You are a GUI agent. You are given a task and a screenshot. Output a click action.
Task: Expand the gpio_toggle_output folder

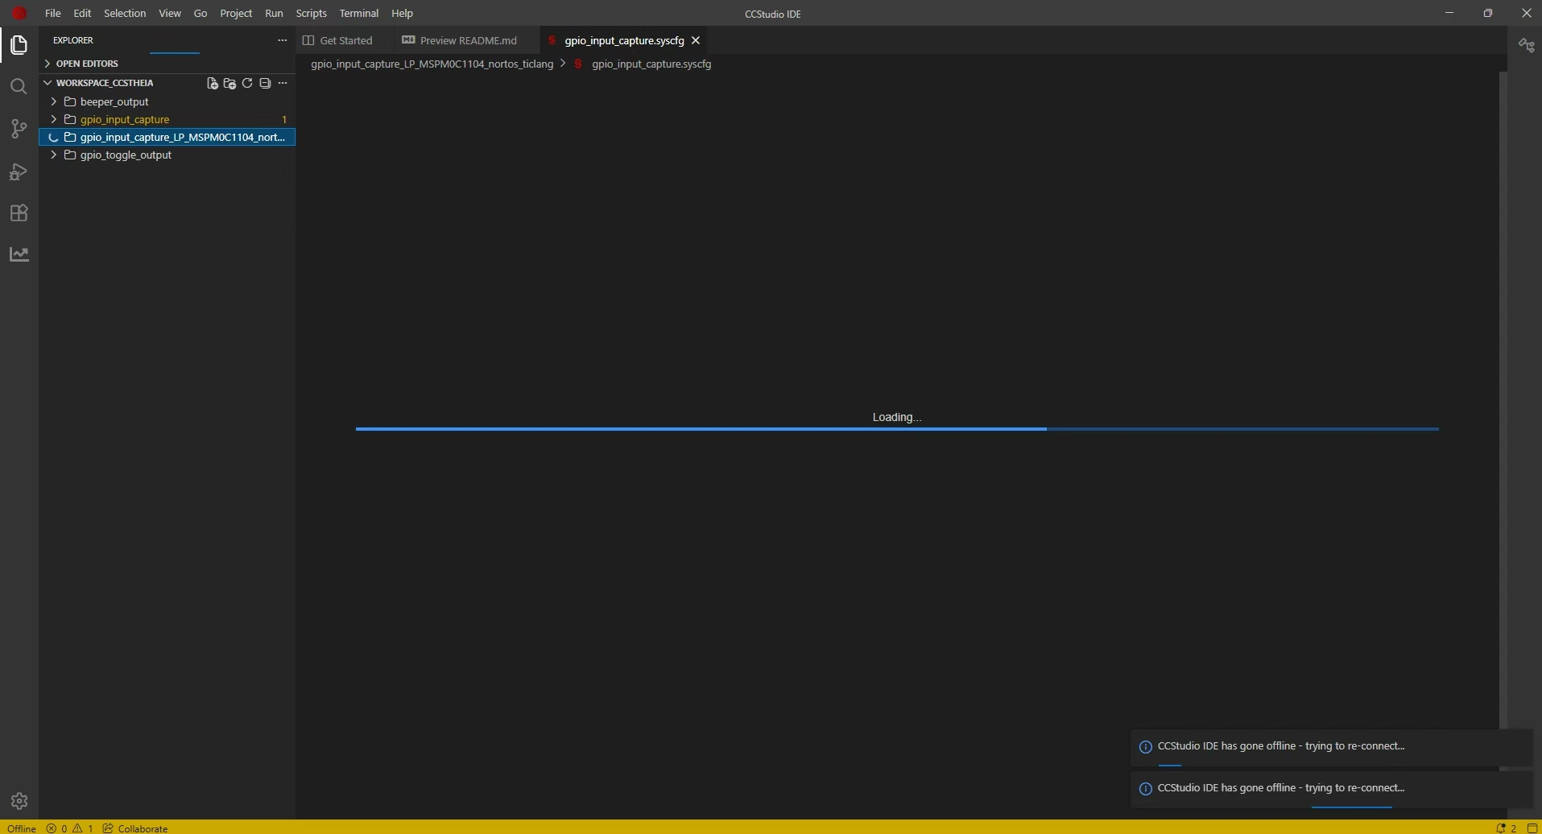[x=167, y=155]
